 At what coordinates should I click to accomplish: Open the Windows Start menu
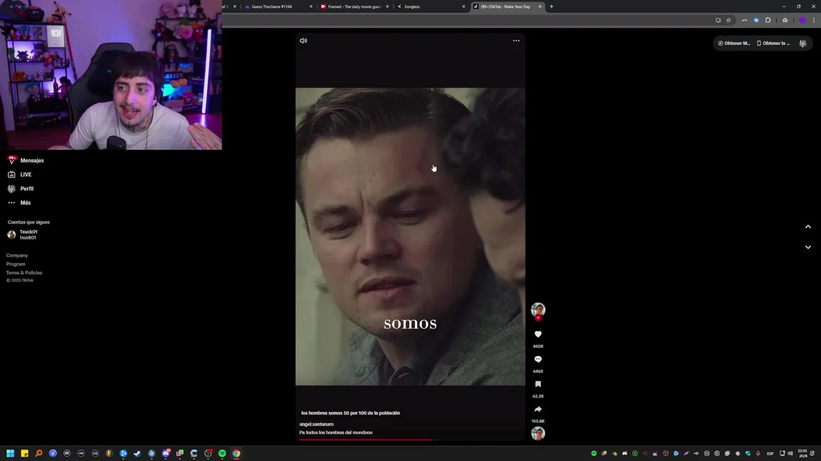10,453
